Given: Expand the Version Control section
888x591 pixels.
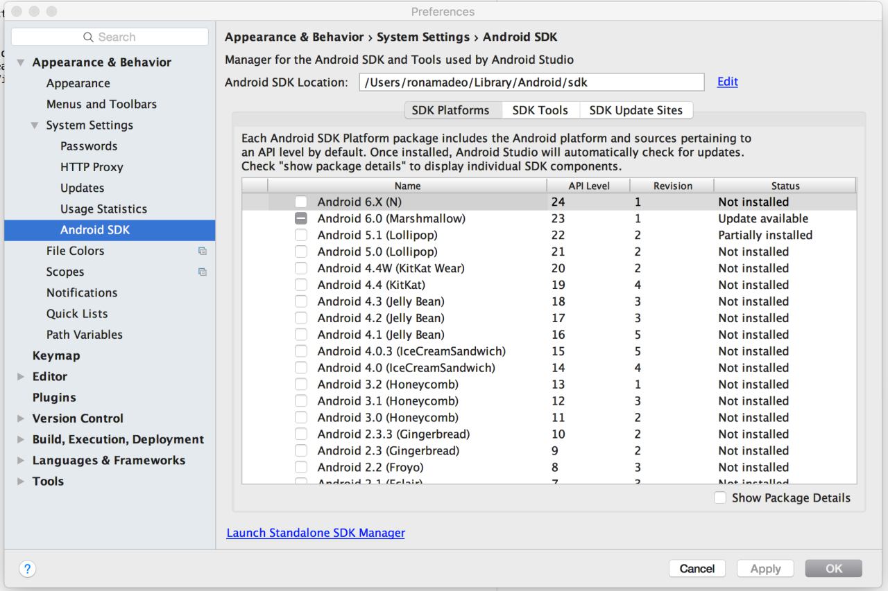Looking at the screenshot, I should tap(20, 418).
